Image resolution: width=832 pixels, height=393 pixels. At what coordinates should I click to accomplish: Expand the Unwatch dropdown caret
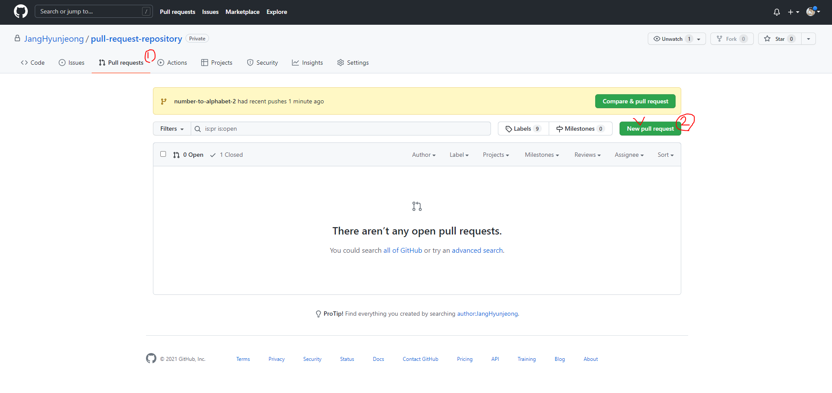coord(699,39)
